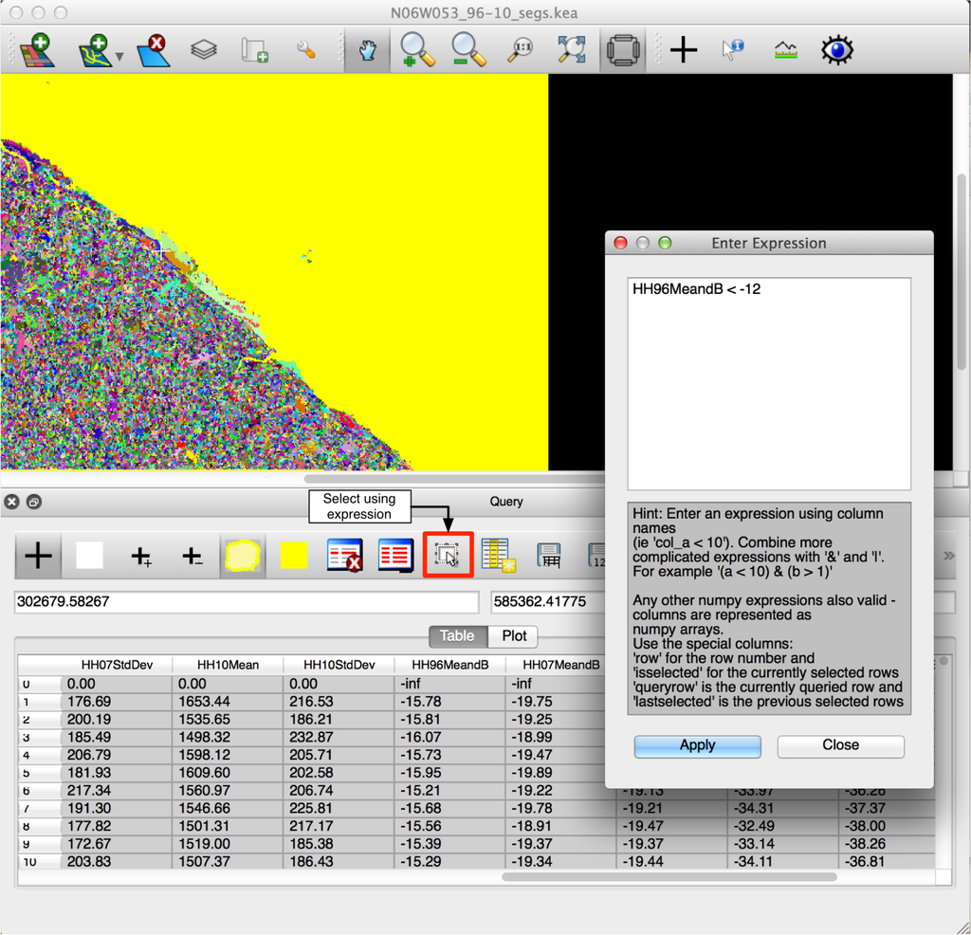
Task: Switch to the Plot tab
Action: (514, 636)
